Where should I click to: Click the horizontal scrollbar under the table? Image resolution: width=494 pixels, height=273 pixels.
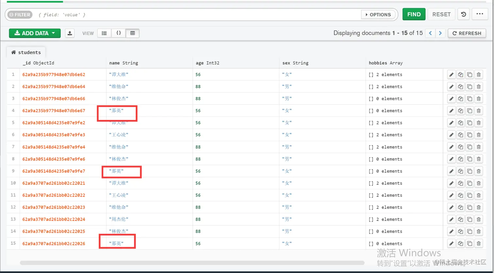pos(192,263)
